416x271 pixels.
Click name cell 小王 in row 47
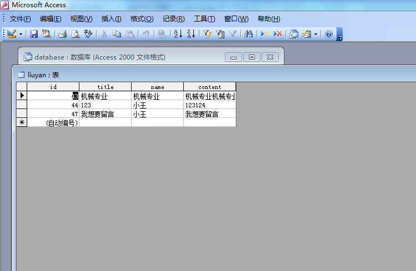[157, 114]
